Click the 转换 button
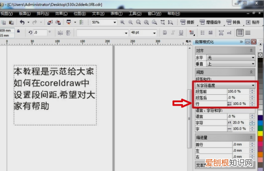The width and height of the screenshot is (264, 171). [233, 22]
